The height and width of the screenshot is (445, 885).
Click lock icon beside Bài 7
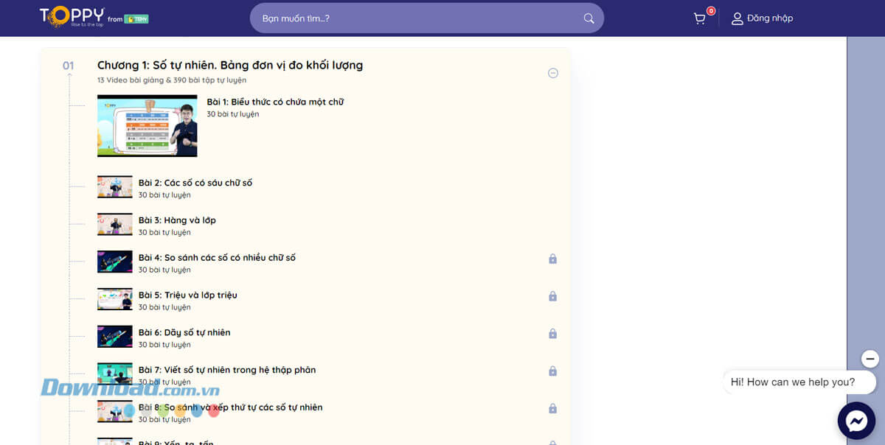click(552, 371)
